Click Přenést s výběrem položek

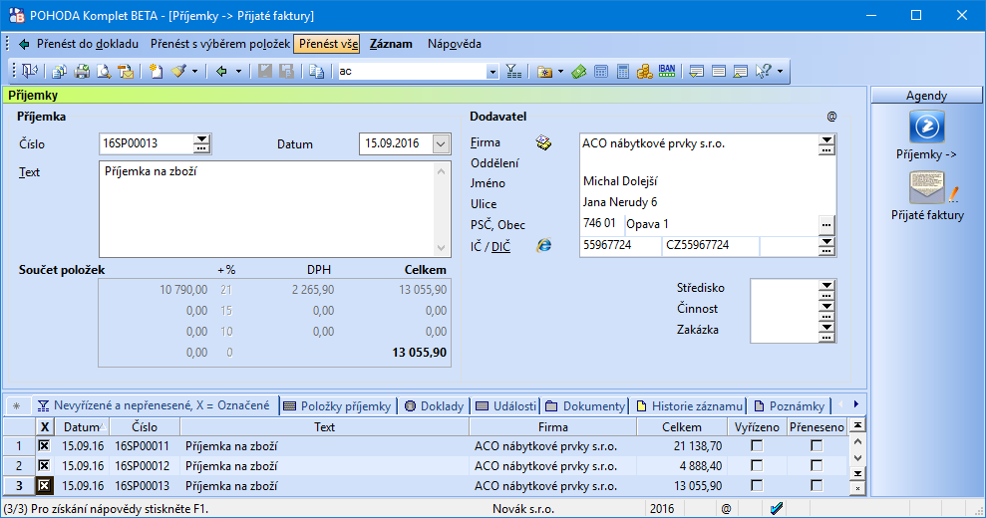tap(220, 44)
